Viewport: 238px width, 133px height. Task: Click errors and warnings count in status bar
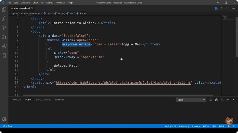(x=7, y=126)
